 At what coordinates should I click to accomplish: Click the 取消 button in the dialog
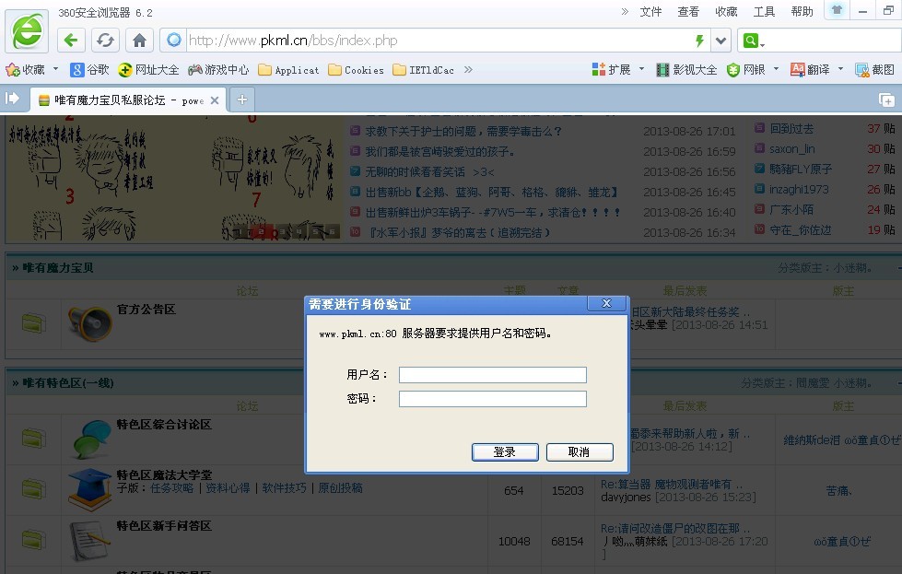point(579,451)
